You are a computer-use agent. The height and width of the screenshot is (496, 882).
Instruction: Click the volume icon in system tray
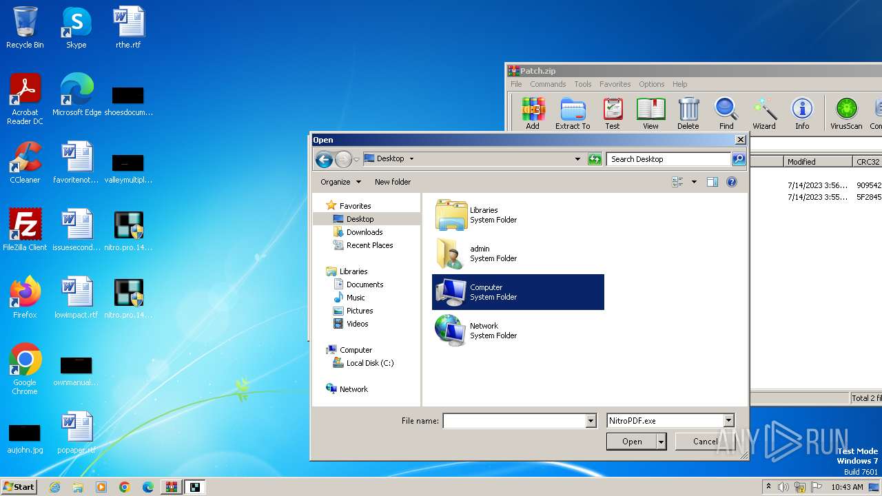(x=783, y=487)
